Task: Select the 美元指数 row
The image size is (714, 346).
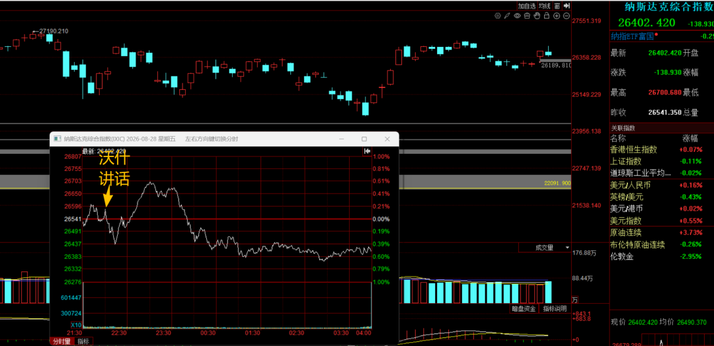Action: coord(661,221)
